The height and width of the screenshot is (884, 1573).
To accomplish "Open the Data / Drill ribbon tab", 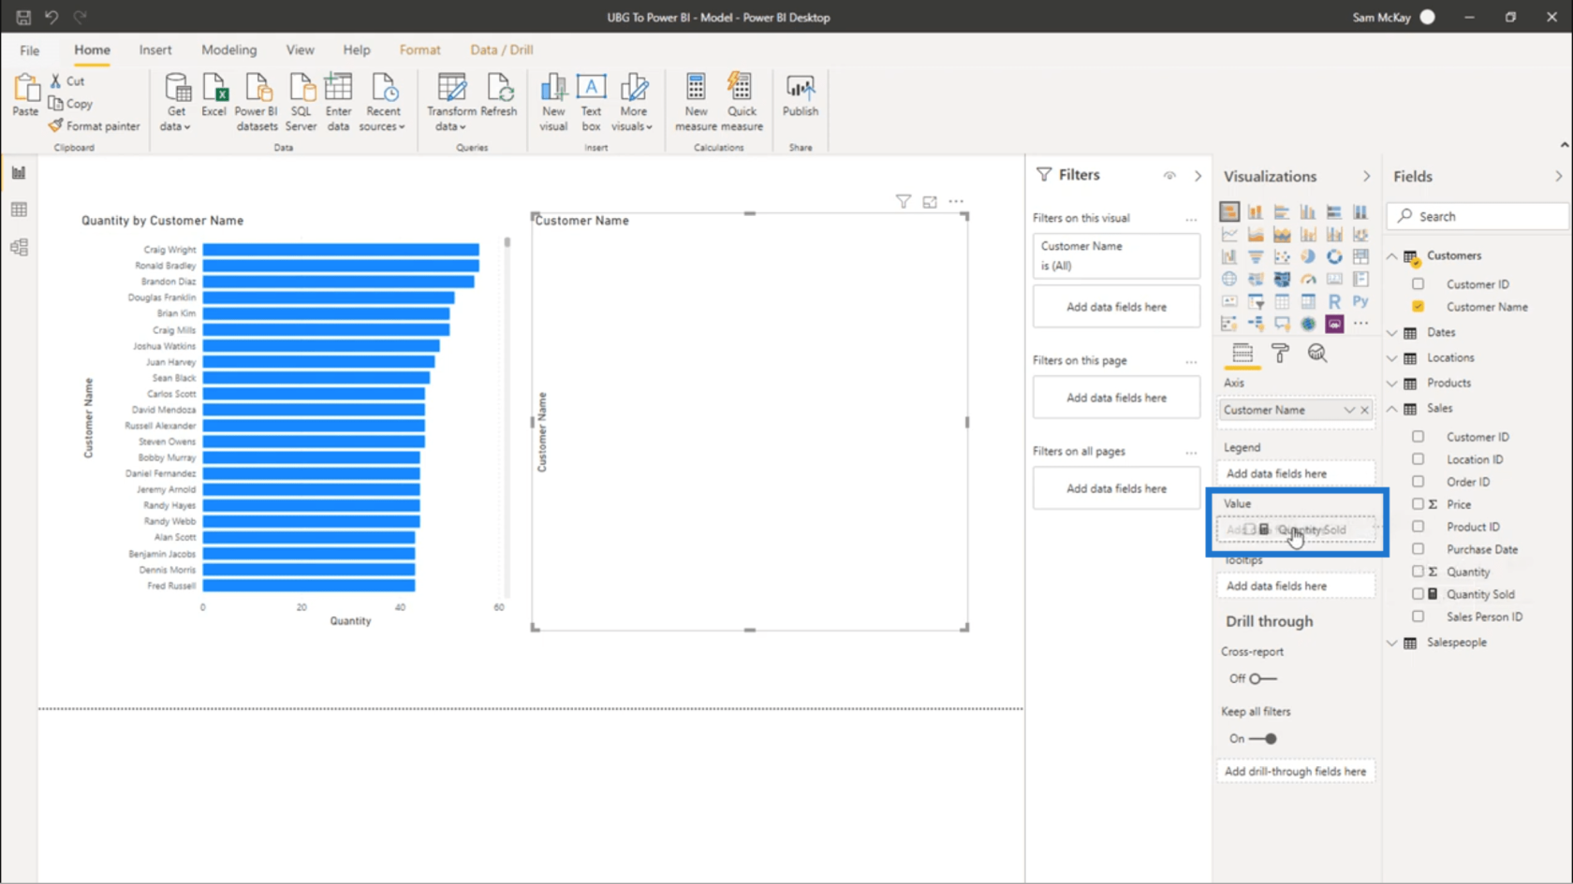I will coord(501,50).
